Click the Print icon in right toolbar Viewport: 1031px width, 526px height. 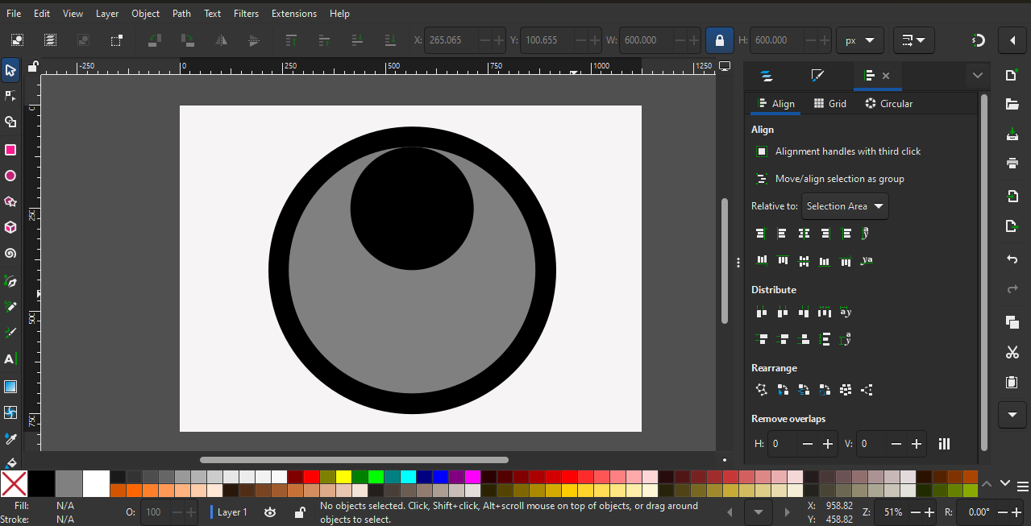[1012, 163]
